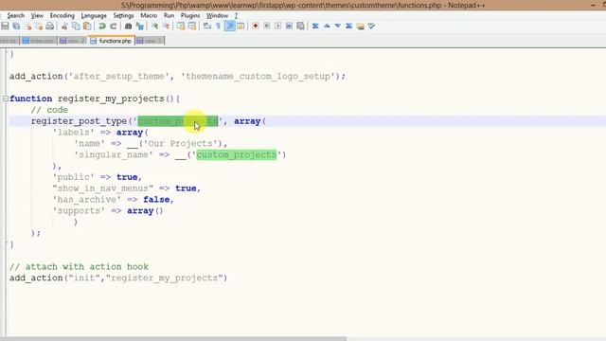Switch to the new 3 tab

(x=150, y=41)
